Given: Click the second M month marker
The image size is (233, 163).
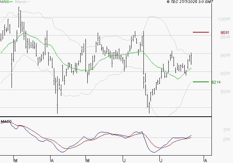Looking at the screenshot, I should (x=88, y=161).
